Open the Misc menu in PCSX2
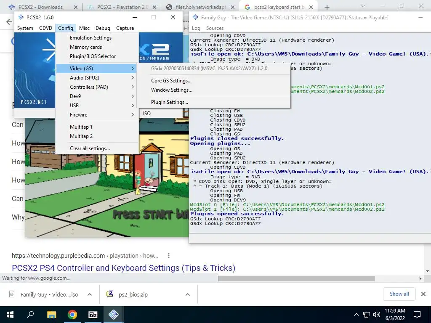The width and height of the screenshot is (431, 323). click(84, 28)
